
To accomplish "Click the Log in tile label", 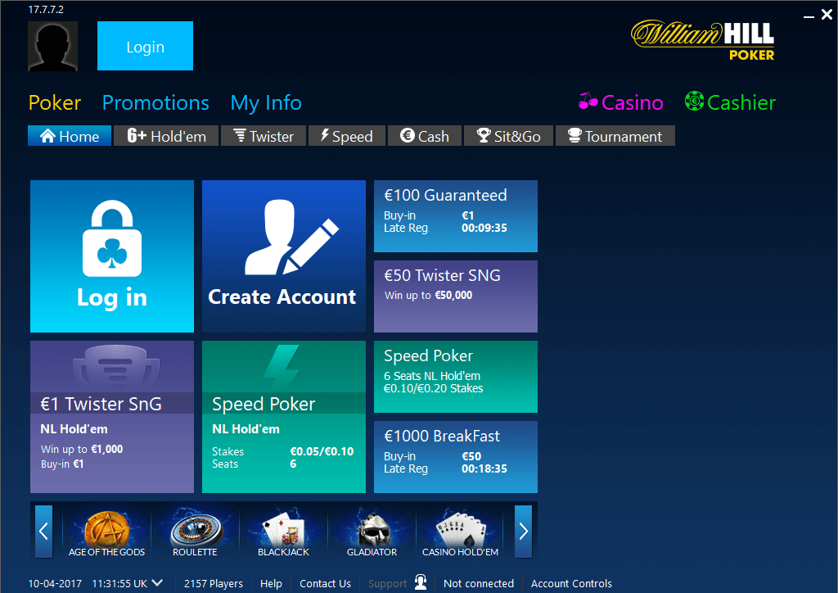I will tap(111, 297).
